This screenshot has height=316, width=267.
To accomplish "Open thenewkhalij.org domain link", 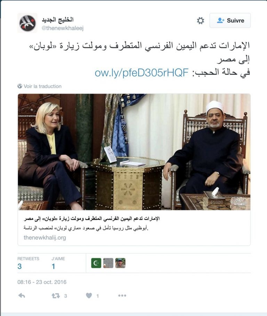I will click(x=45, y=238).
